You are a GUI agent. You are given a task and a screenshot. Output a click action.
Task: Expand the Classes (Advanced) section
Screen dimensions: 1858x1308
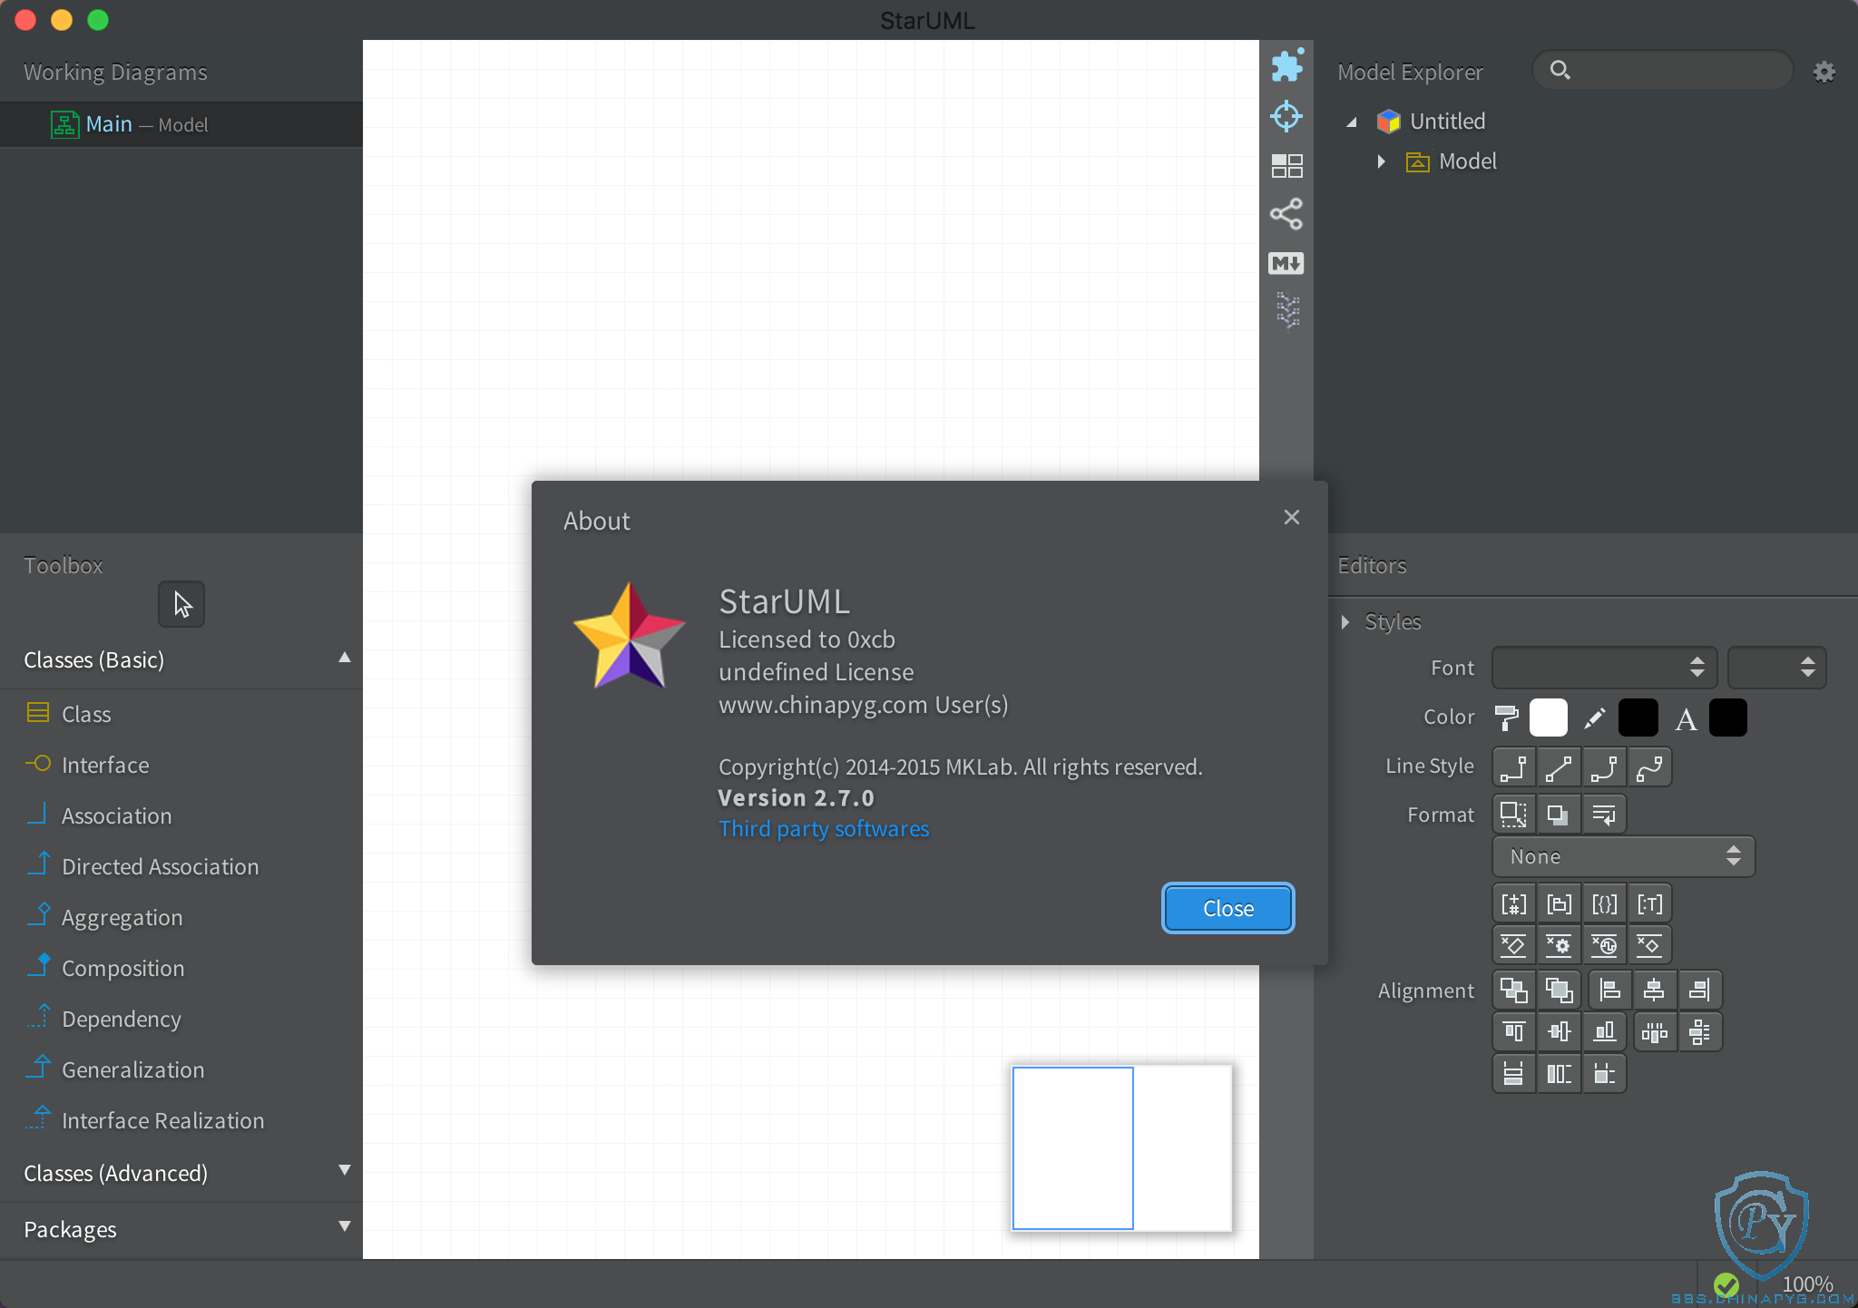pos(345,1170)
